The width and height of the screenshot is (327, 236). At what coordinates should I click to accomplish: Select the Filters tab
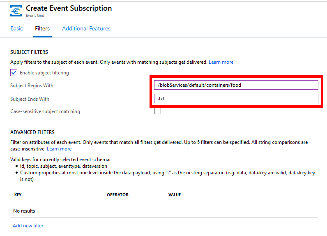coord(42,28)
